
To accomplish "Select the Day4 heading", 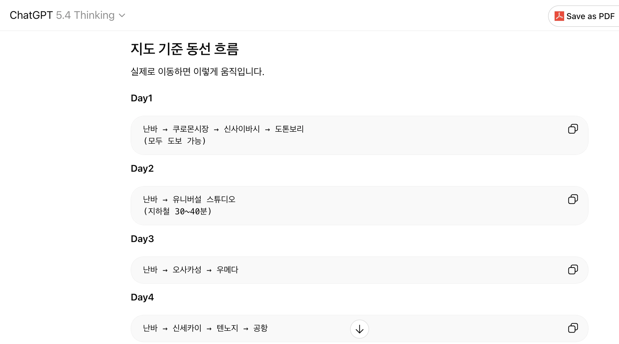I will [x=142, y=297].
